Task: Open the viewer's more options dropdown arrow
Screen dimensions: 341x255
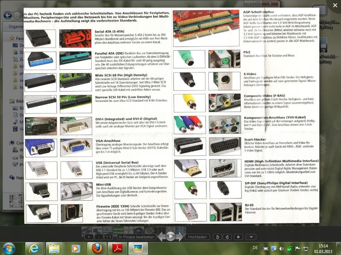Action: (251, 237)
